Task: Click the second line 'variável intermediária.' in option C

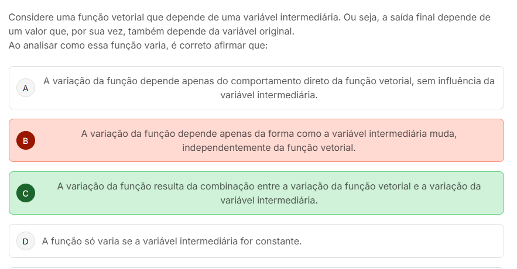Action: [269, 200]
